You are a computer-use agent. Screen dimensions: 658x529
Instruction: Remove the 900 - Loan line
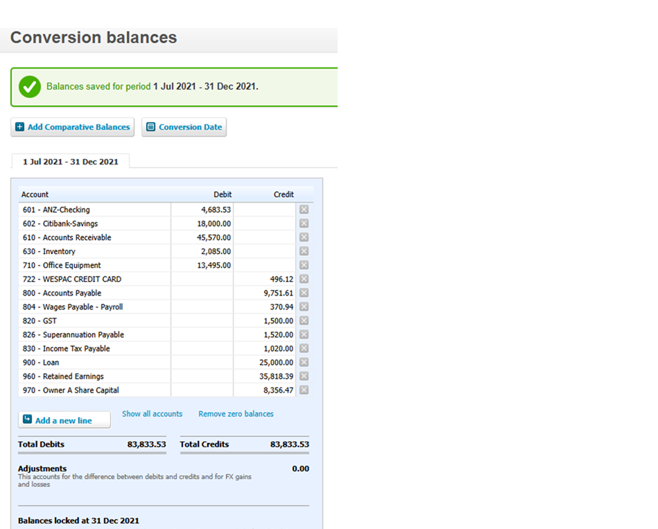[304, 362]
